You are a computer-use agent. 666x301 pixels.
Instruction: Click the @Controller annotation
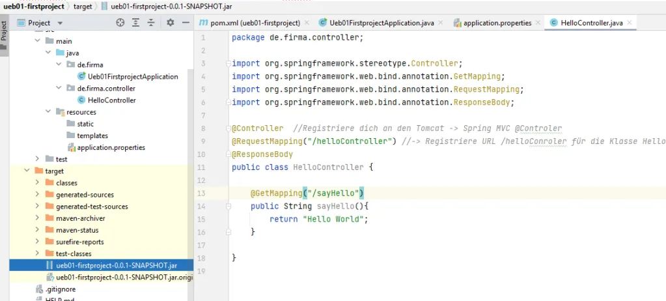pos(257,128)
